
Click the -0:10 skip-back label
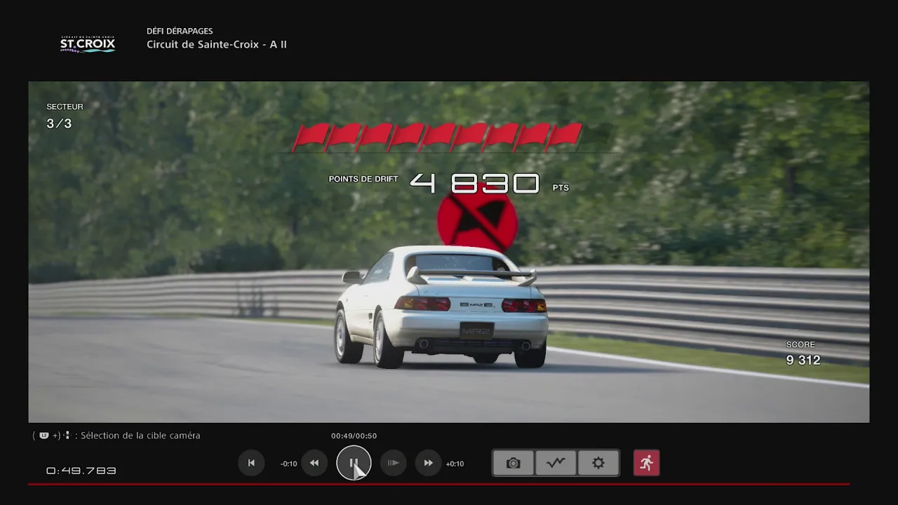pyautogui.click(x=288, y=464)
